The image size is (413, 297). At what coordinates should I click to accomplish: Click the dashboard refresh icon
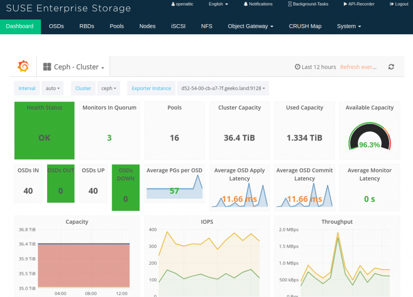tap(391, 67)
